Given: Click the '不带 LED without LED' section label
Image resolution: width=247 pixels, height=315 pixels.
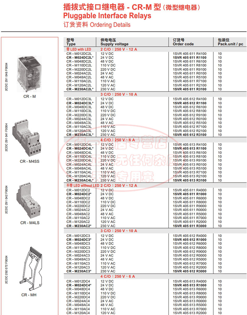Looking at the screenshot, I should coord(83,186).
